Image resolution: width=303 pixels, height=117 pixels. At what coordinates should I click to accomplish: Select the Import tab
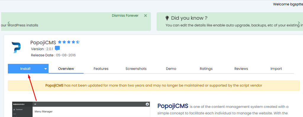[x=276, y=68]
